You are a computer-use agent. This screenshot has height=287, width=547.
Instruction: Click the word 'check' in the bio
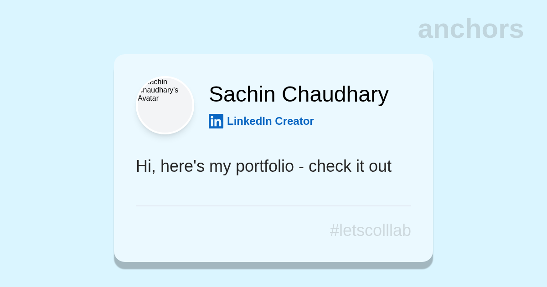330,166
